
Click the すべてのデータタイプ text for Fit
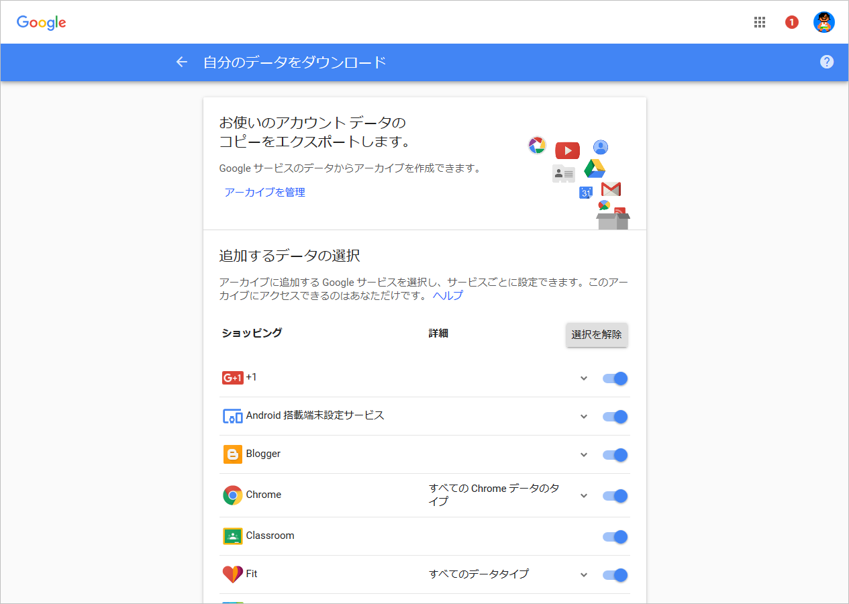pos(479,574)
